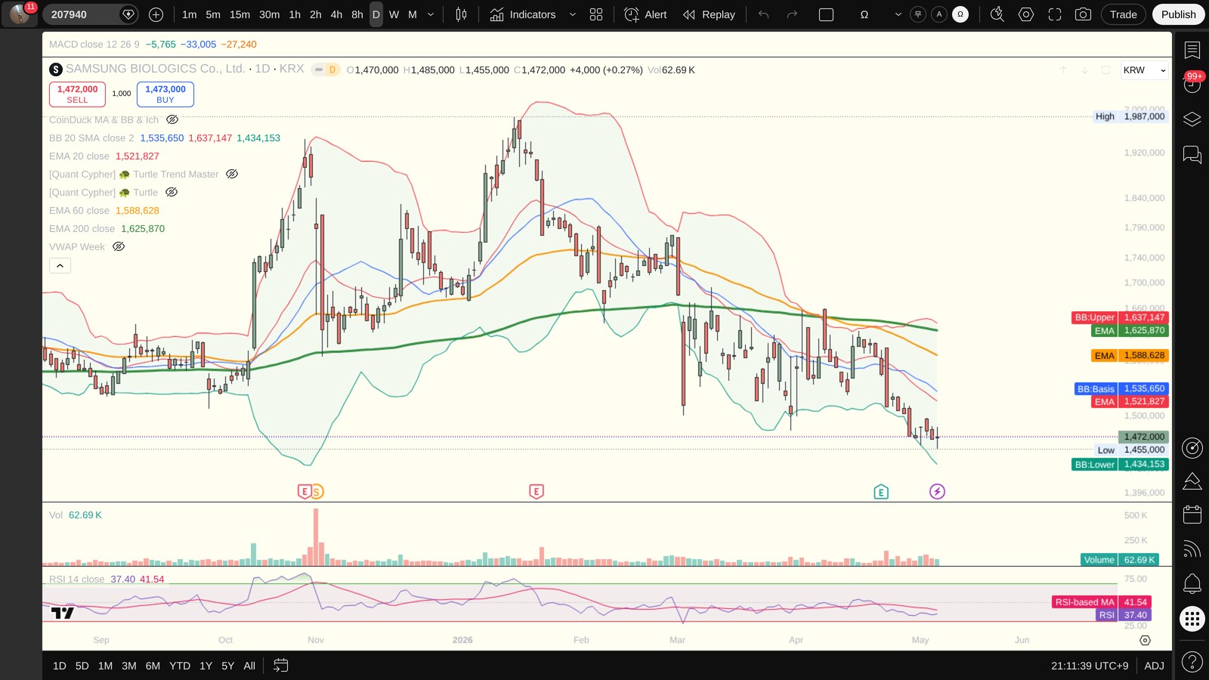Open timezone menu 21:11:39 UTC+9
Image resolution: width=1209 pixels, height=680 pixels.
[1090, 666]
